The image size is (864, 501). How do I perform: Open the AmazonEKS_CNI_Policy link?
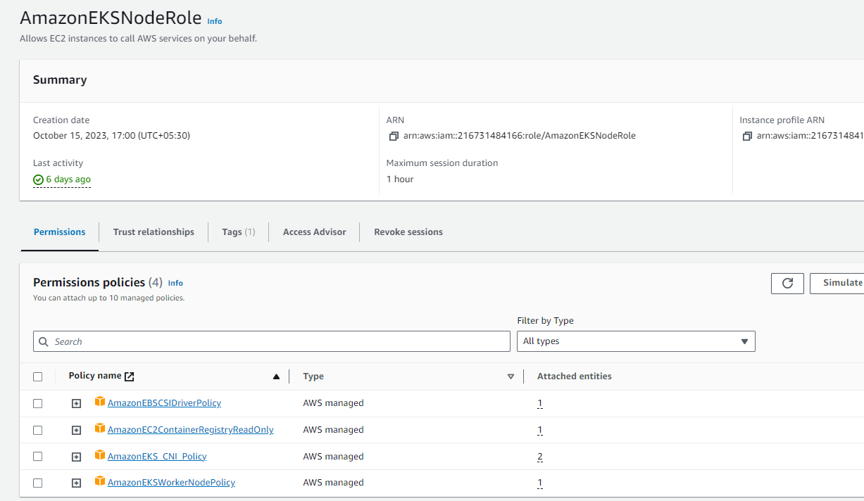pyautogui.click(x=156, y=456)
